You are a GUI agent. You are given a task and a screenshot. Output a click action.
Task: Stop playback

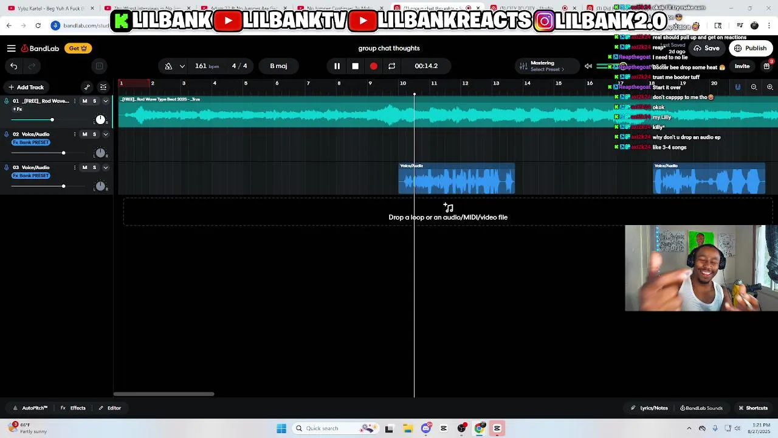pos(355,66)
